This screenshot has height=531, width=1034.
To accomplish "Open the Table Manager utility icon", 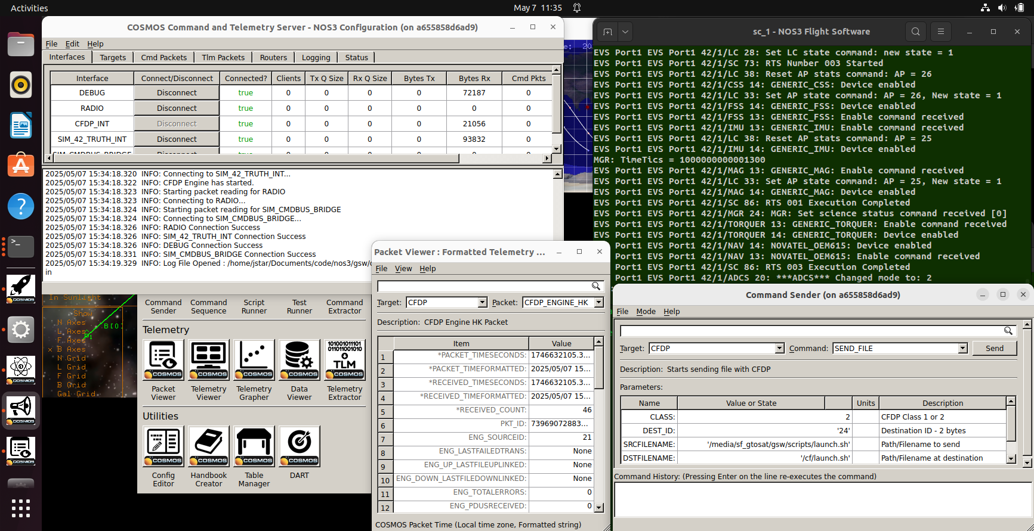I will coord(254,446).
